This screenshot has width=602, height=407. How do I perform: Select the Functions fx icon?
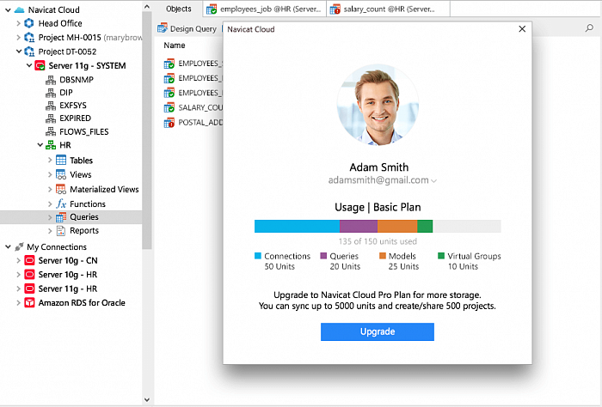[61, 203]
